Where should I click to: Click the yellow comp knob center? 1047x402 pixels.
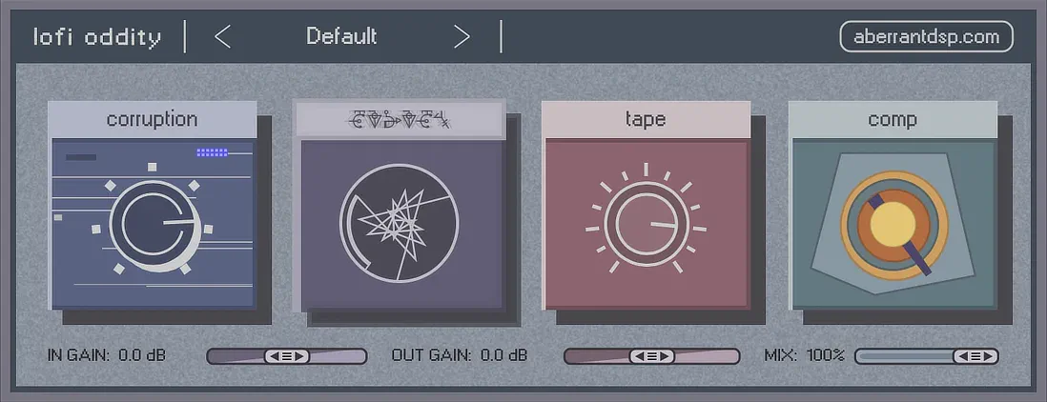(893, 224)
